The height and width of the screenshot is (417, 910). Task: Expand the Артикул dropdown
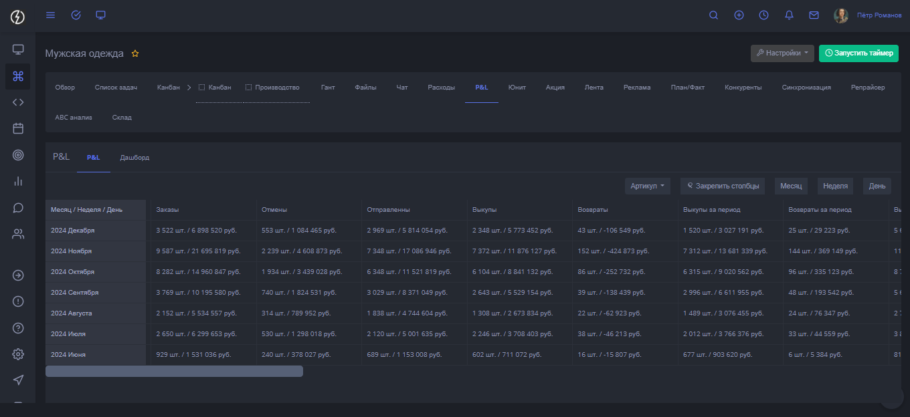[x=648, y=186]
